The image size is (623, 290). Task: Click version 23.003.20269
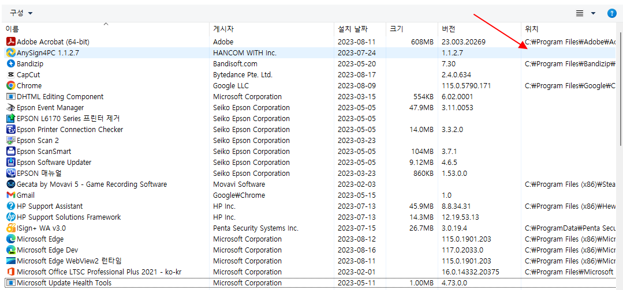point(463,42)
